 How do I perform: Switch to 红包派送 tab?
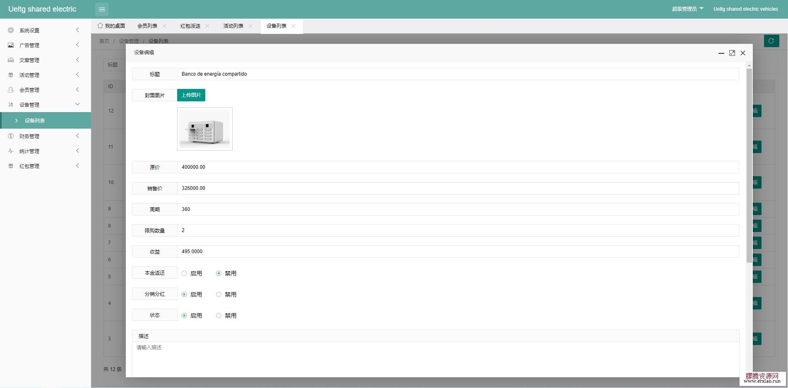click(x=190, y=26)
